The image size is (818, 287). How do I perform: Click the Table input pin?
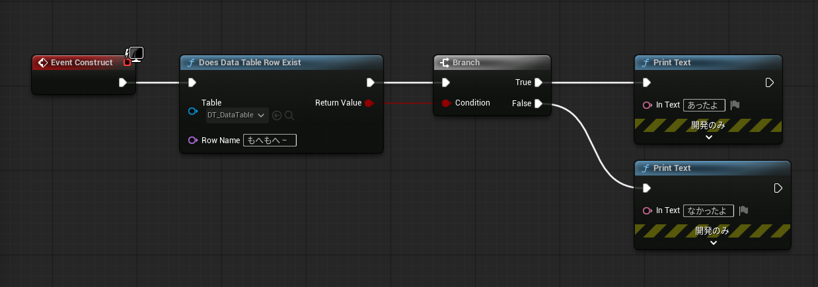coord(192,112)
